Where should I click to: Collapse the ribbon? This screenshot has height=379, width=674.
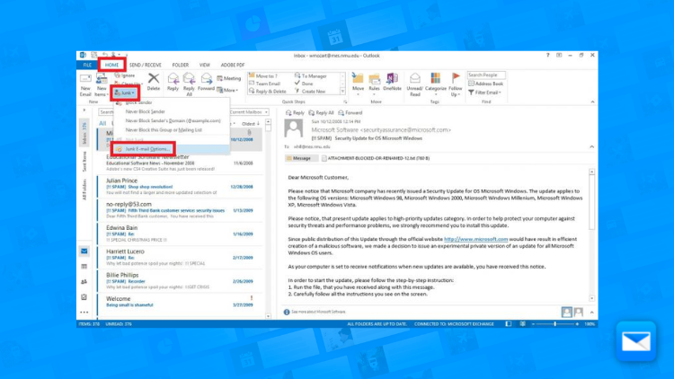[593, 101]
